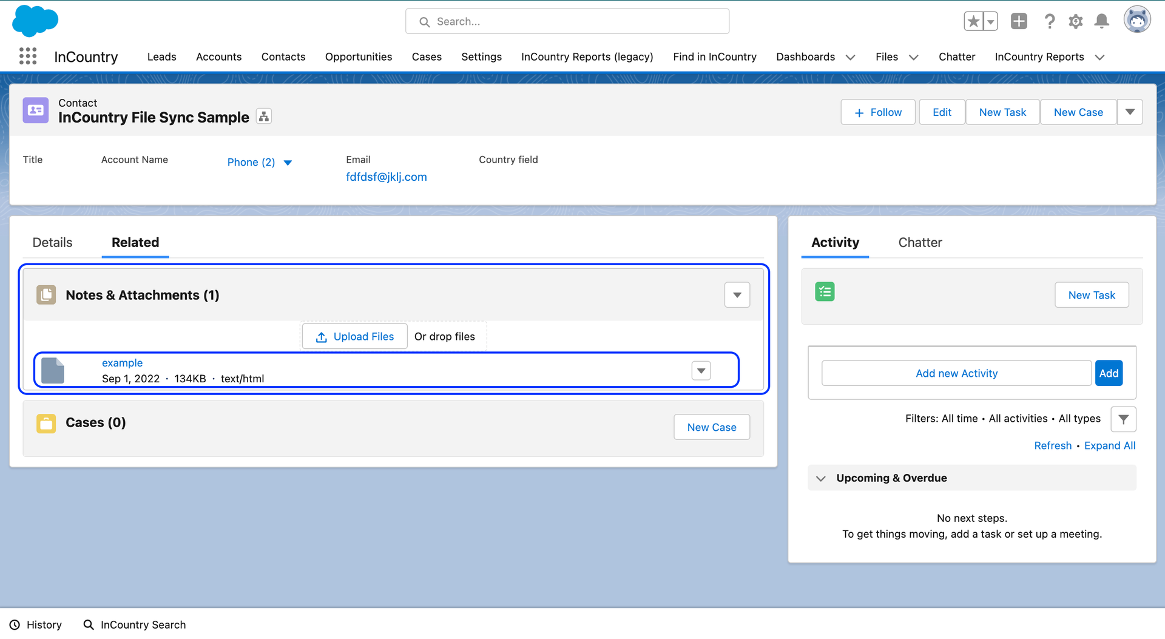Open Notes & Attachments actions dropdown

(x=737, y=295)
